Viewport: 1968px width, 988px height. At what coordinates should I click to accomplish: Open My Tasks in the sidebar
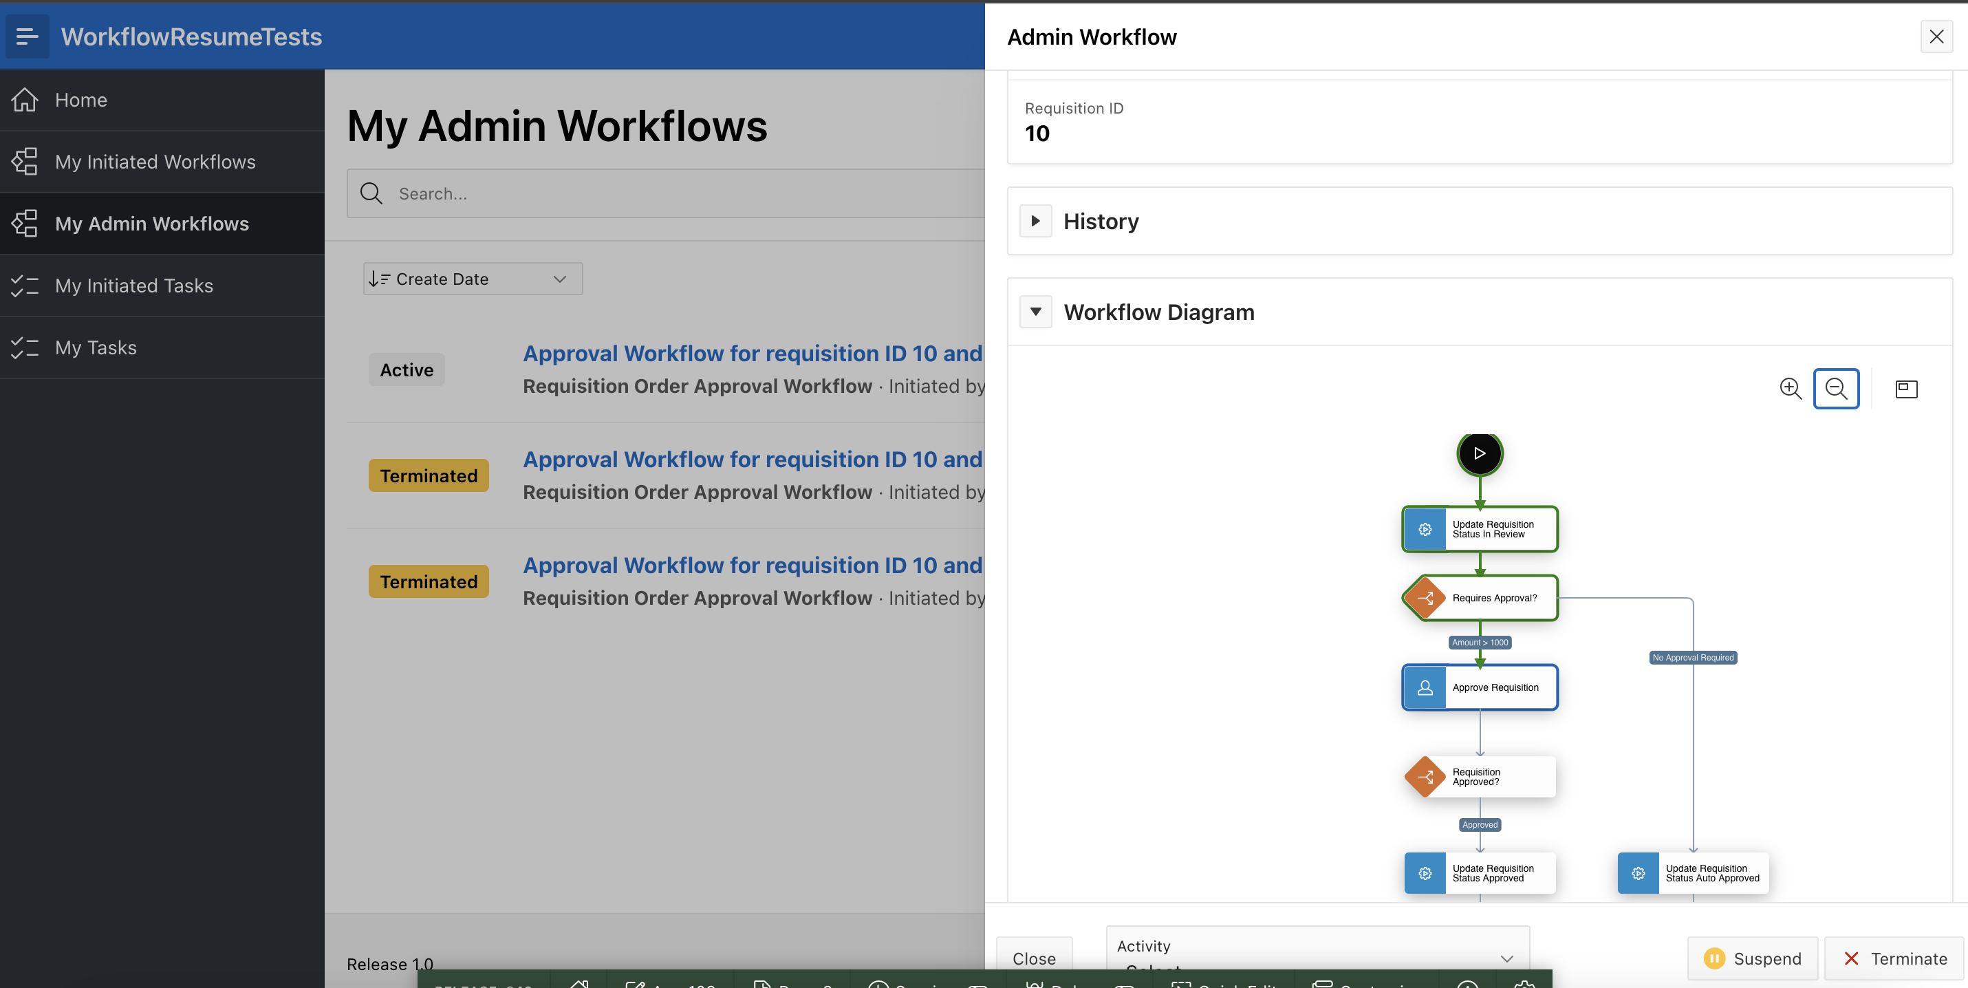click(x=96, y=347)
